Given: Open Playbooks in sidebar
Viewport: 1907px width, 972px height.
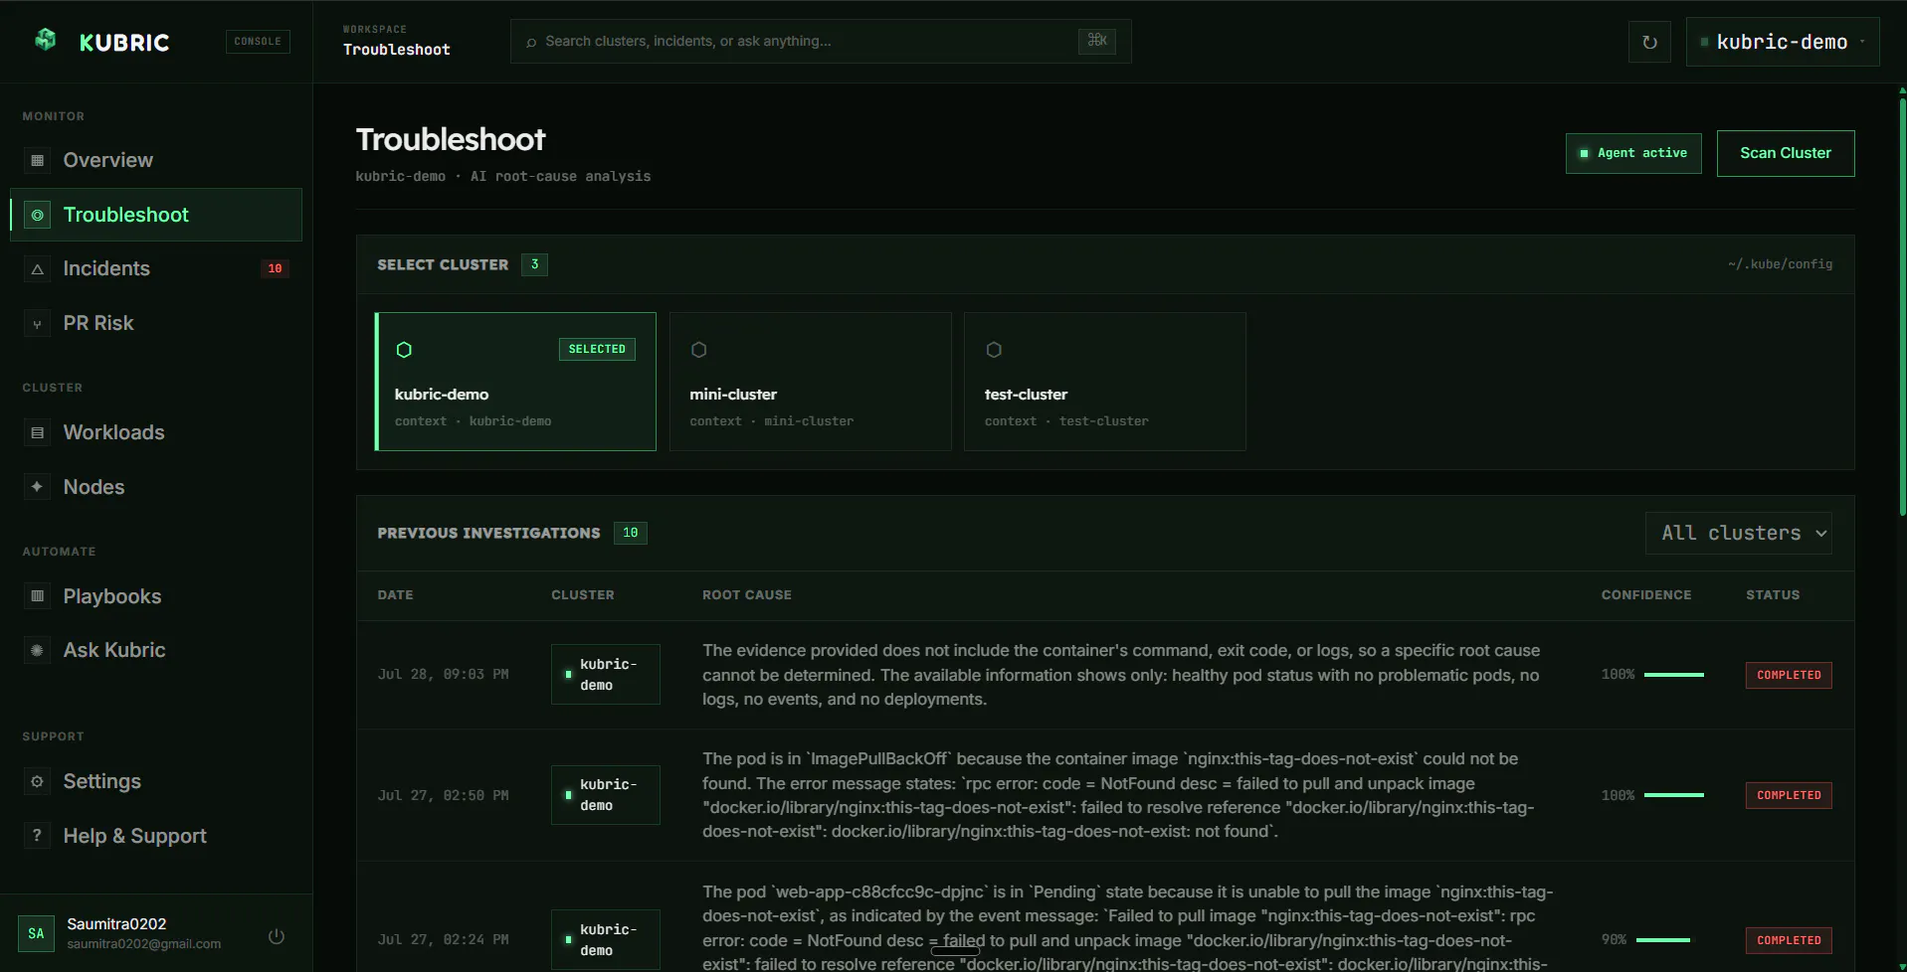Looking at the screenshot, I should point(156,596).
